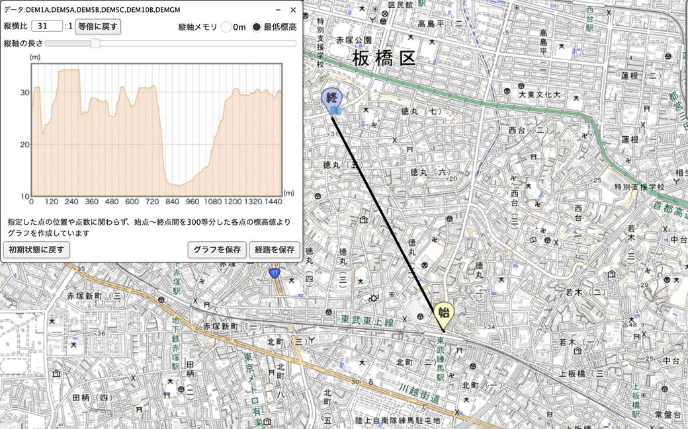This screenshot has height=429, width=688.
Task: Click 初期状態に戻す reset button
Action: 36,250
